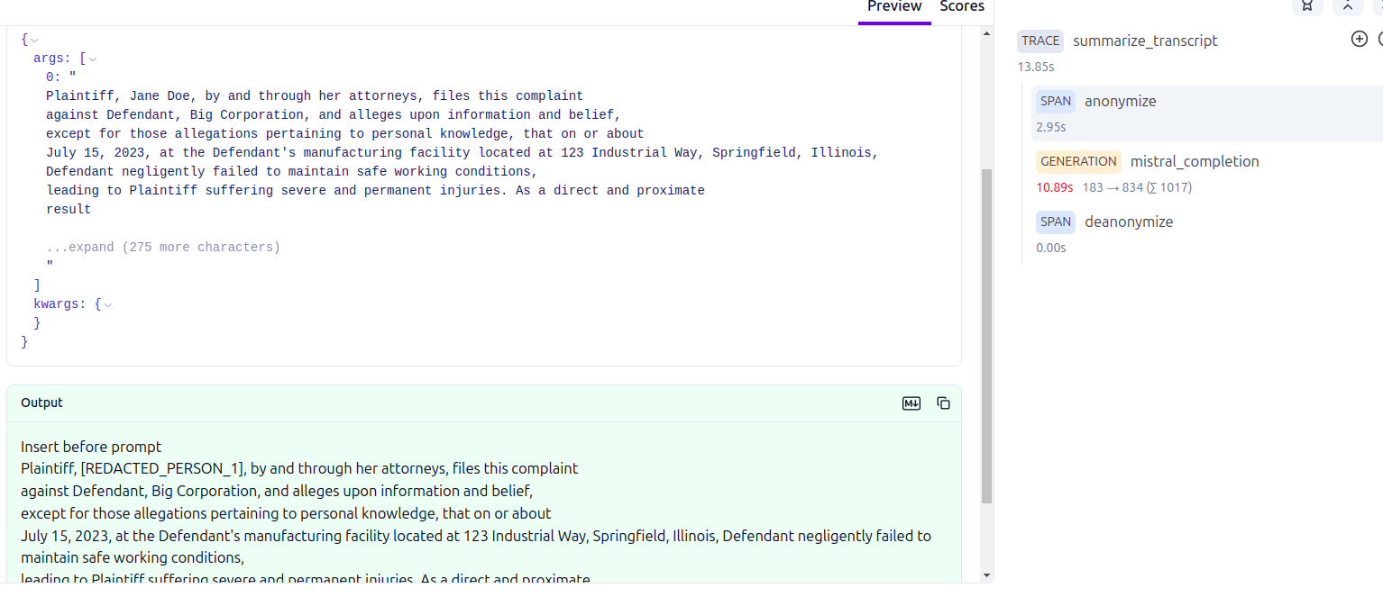Switch to the Preview tab
Viewport: 1383px width, 597px height.
click(893, 7)
